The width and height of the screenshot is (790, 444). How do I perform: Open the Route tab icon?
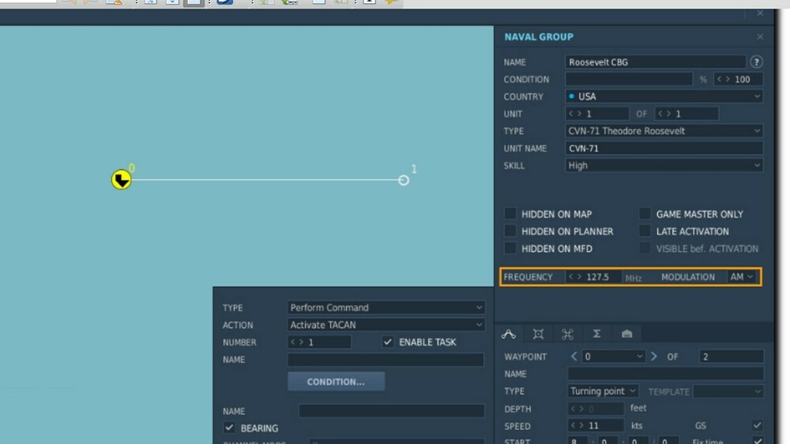pyautogui.click(x=508, y=334)
